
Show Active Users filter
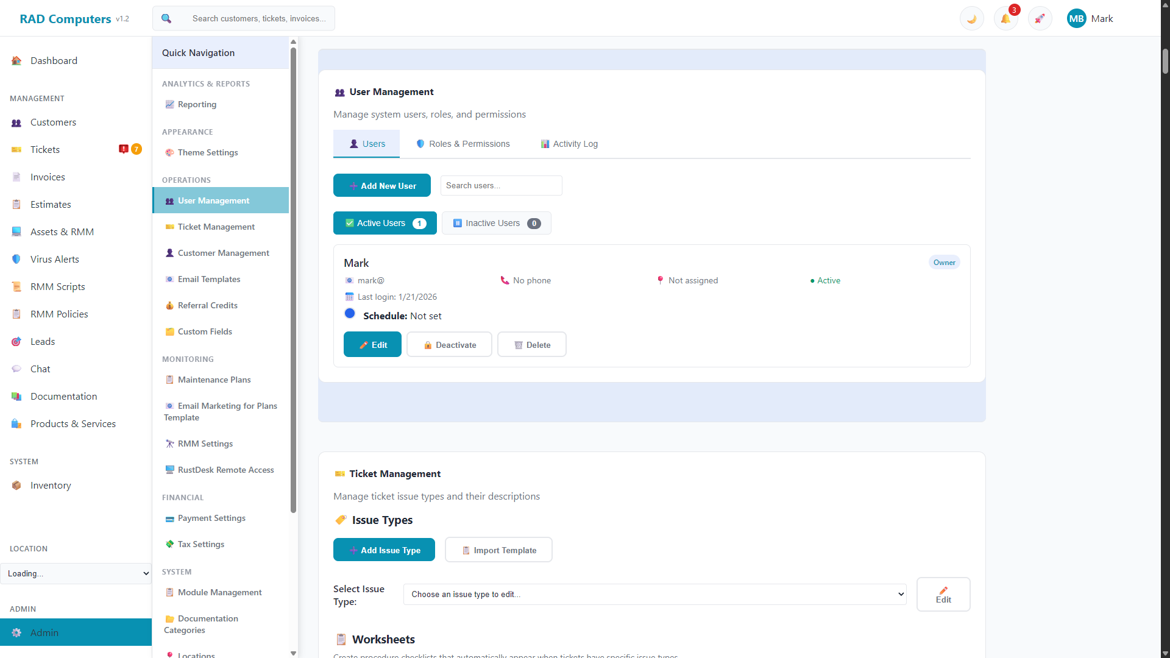point(385,223)
